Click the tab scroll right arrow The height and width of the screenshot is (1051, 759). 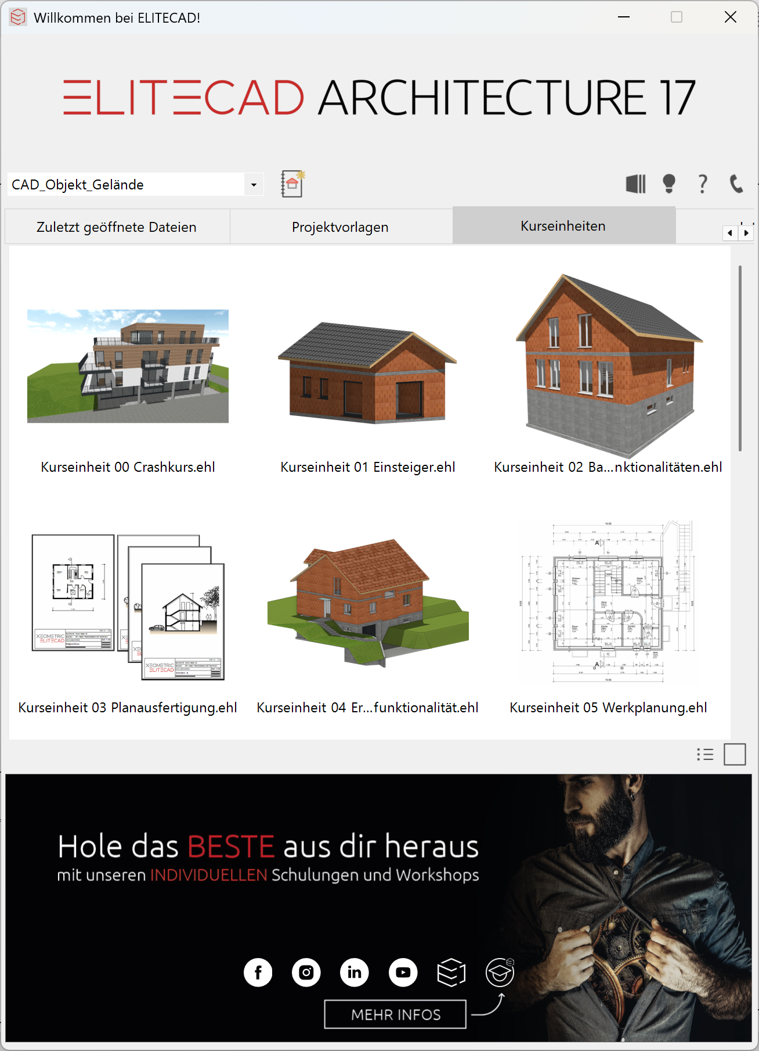pyautogui.click(x=746, y=233)
